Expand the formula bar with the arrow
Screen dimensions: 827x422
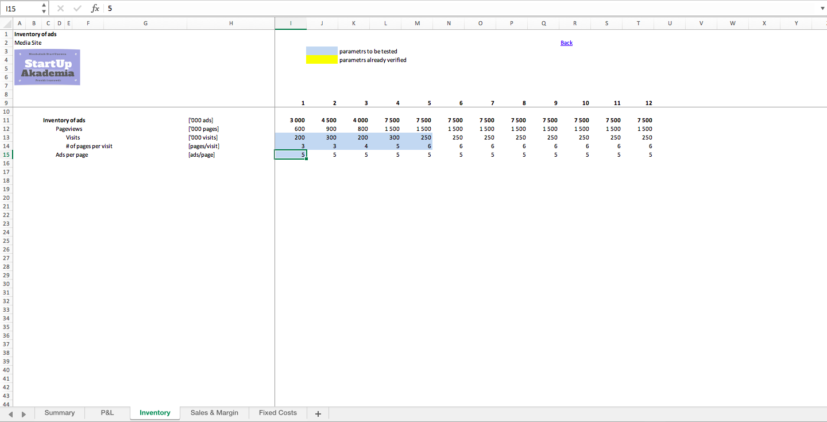pyautogui.click(x=822, y=9)
